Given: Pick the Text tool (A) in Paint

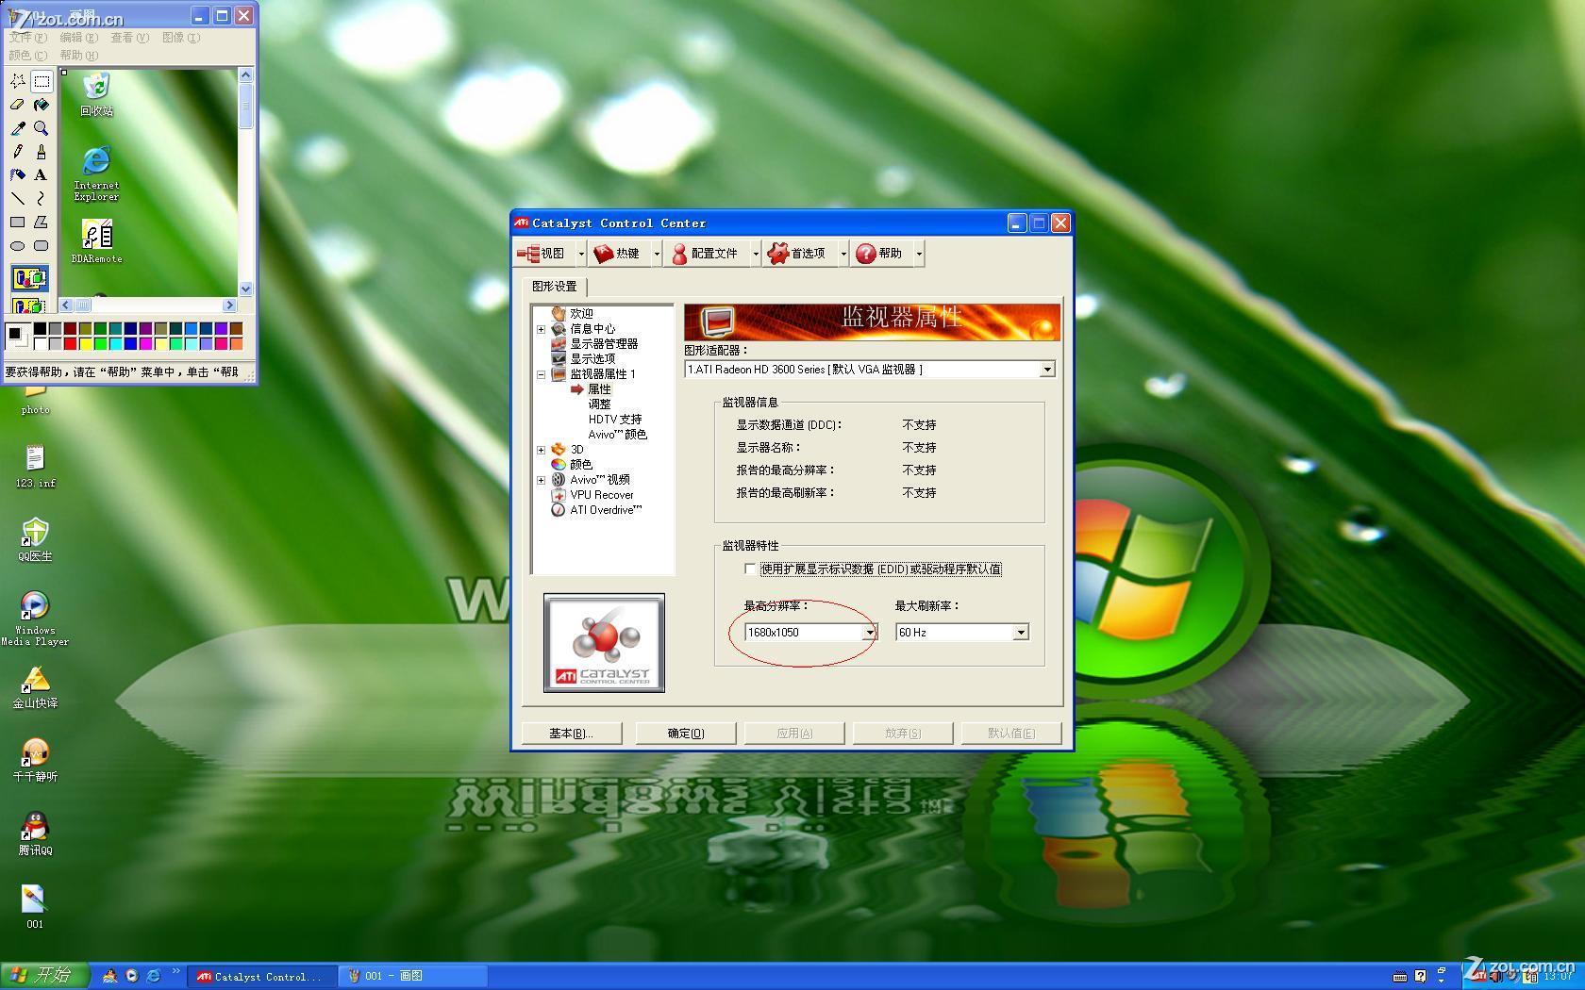Looking at the screenshot, I should (x=42, y=175).
